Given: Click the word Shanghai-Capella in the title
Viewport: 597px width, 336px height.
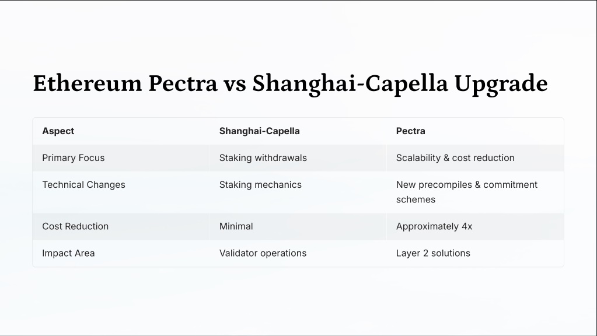Looking at the screenshot, I should point(350,84).
